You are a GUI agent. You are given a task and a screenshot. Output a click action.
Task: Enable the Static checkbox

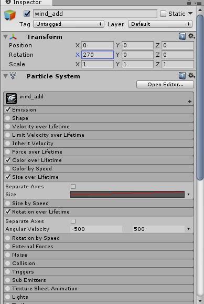pyautogui.click(x=163, y=14)
